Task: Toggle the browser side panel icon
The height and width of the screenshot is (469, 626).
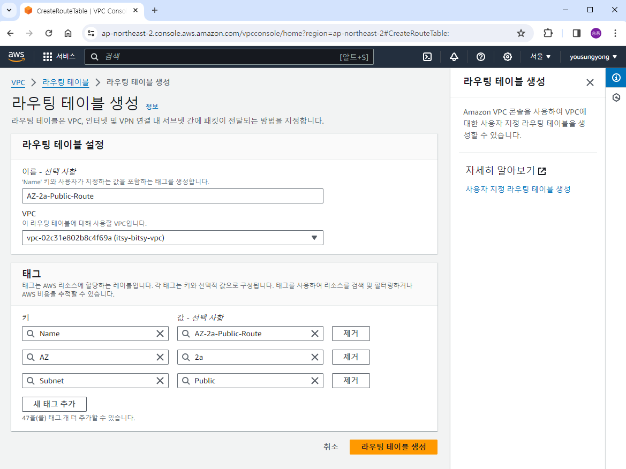Action: pos(577,33)
